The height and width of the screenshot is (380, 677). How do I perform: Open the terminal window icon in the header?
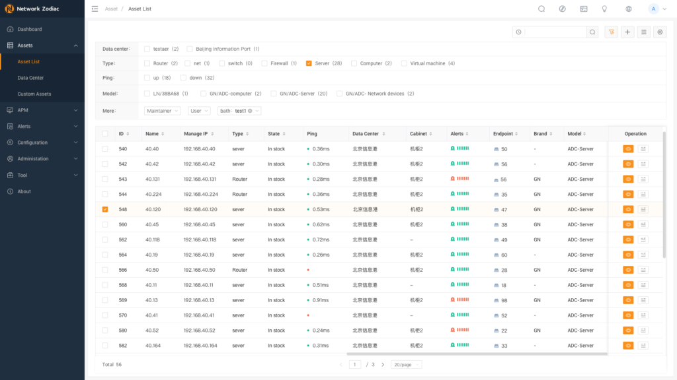pos(584,9)
